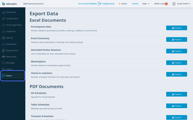This screenshot has height=120, width=193.
Task: Click the Home Page Editor document icon
Action: [x=3, y=25]
